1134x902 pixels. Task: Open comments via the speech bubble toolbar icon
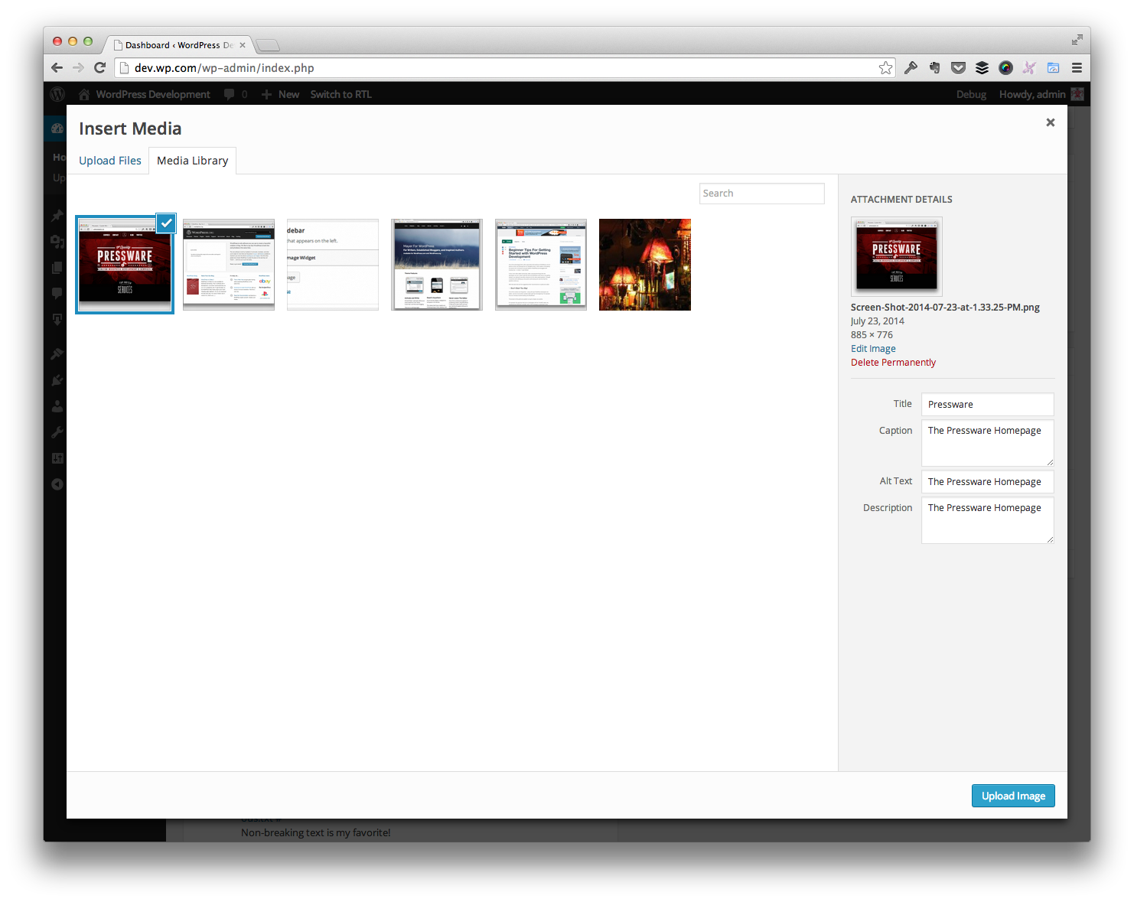coord(230,93)
